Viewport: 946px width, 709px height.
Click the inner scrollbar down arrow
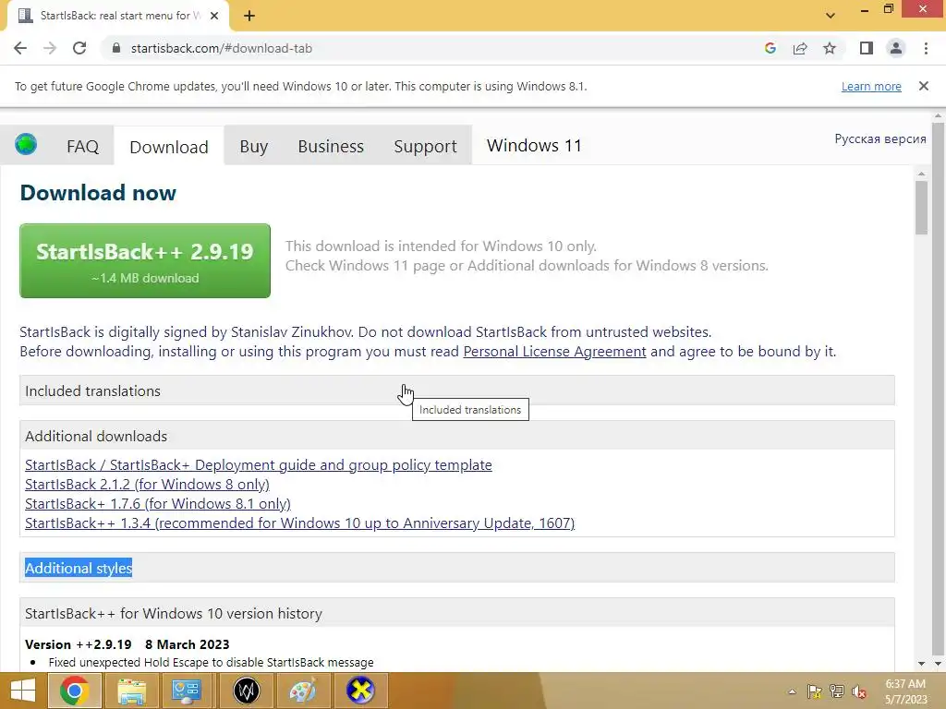coord(921,663)
